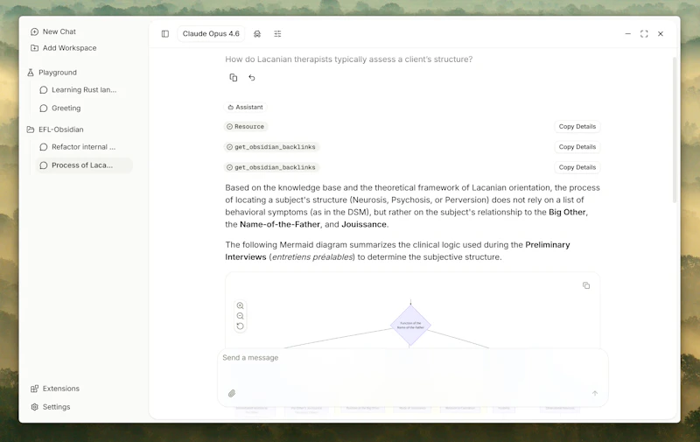This screenshot has height=442, width=700.
Task: Open the chat parameters sliders icon
Action: point(277,34)
